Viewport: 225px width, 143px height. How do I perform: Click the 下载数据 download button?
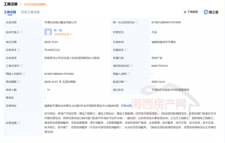click(x=190, y=12)
